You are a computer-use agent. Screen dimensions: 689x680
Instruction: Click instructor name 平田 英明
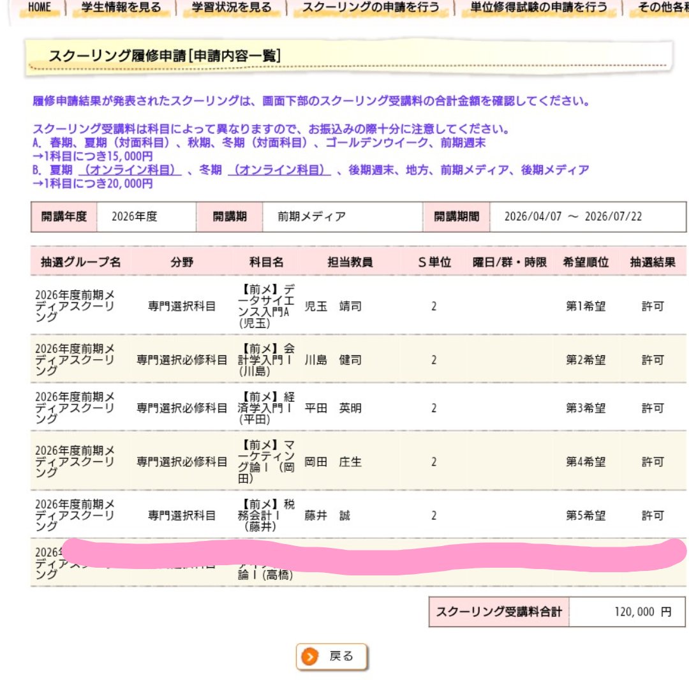point(333,408)
